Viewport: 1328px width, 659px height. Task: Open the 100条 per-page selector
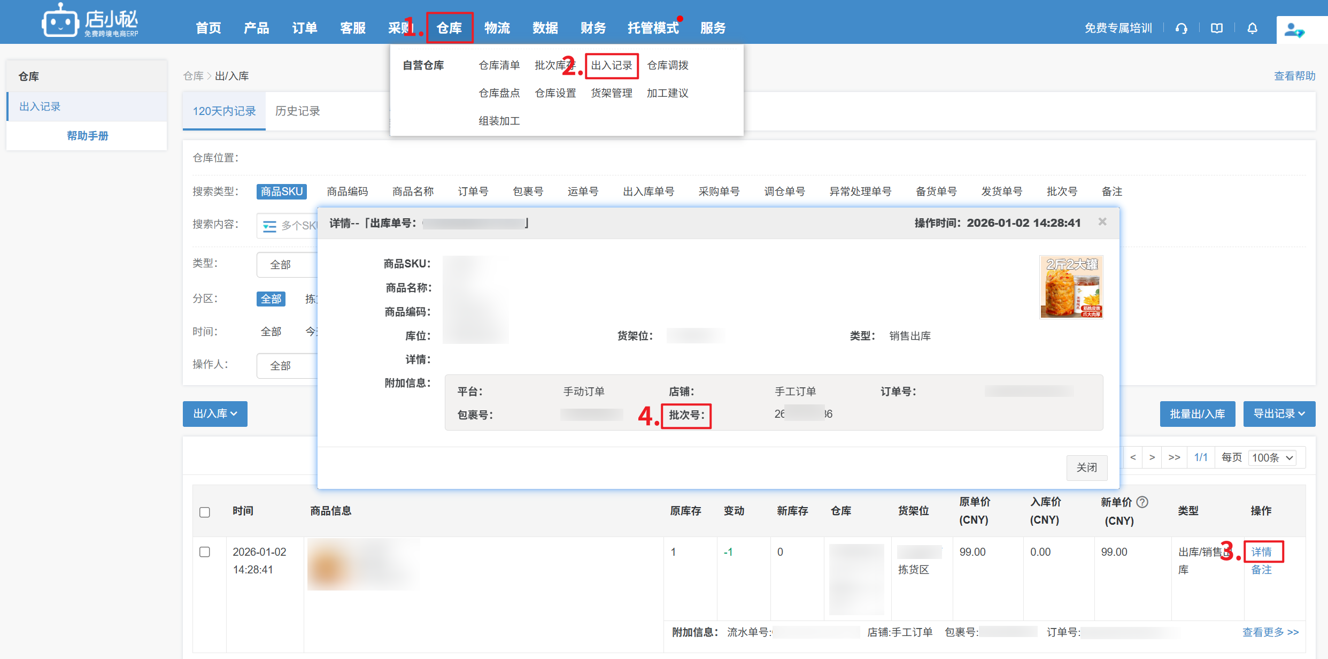tap(1272, 458)
